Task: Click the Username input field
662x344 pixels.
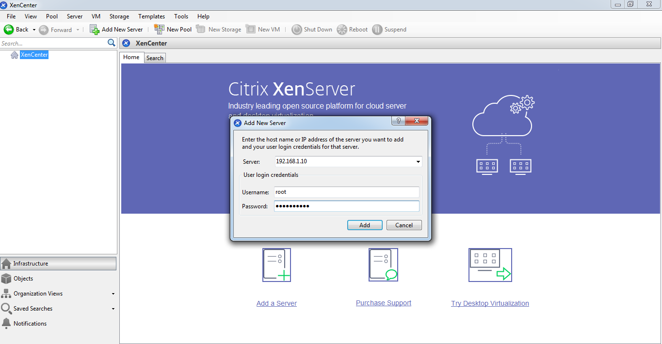Action: [x=346, y=192]
